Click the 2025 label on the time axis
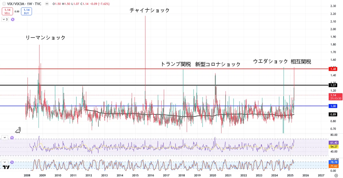Image resolution: width=343 pixels, height=178 pixels. [x=290, y=175]
